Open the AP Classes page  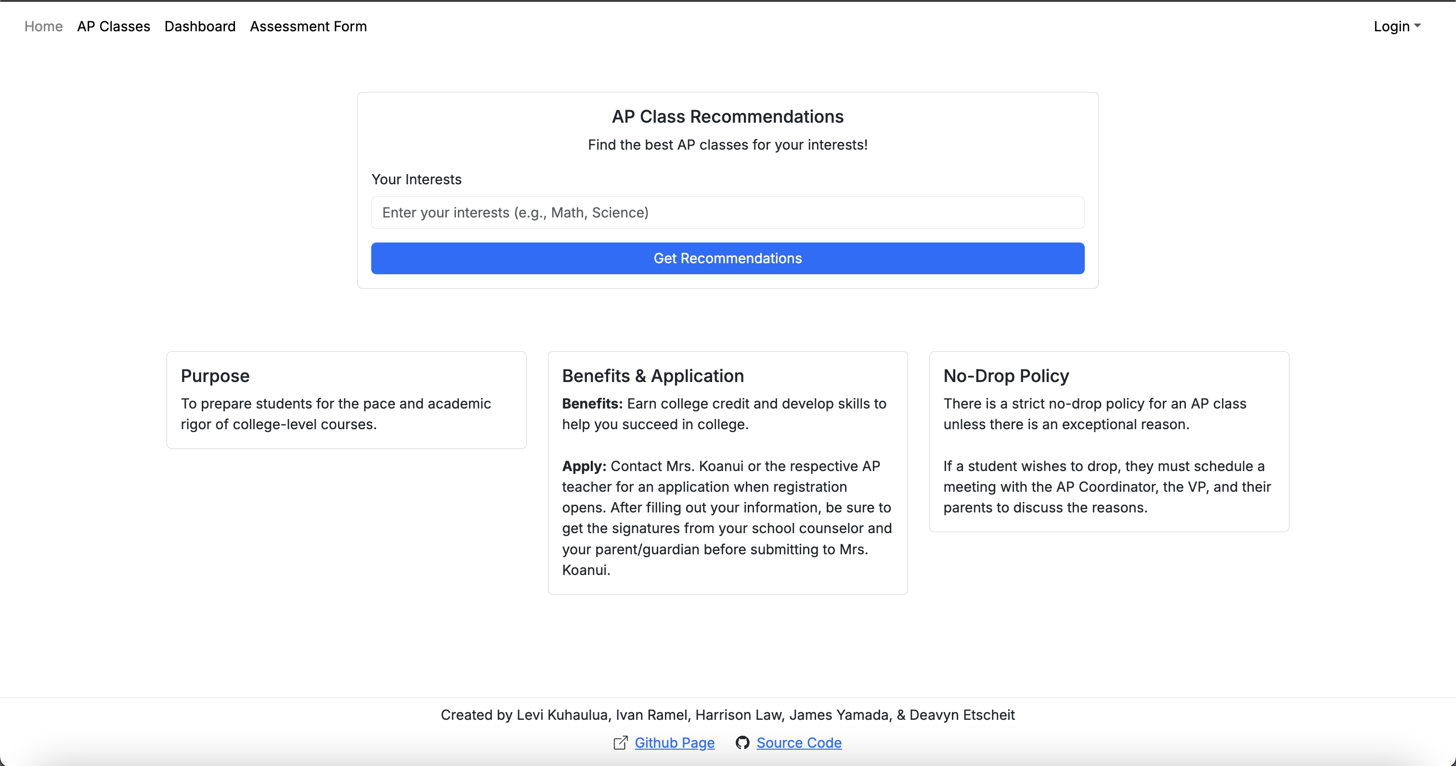point(114,26)
